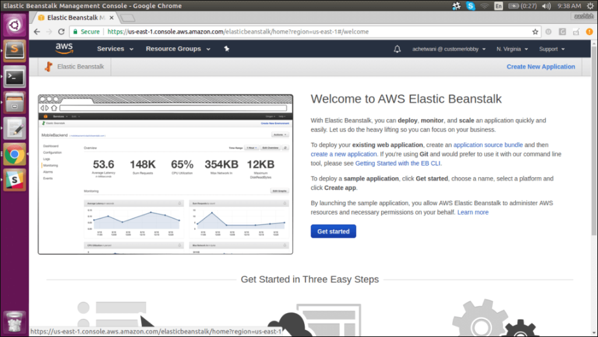Click the Get Started in Three Easy Steps heading
Image resolution: width=598 pixels, height=337 pixels.
309,279
